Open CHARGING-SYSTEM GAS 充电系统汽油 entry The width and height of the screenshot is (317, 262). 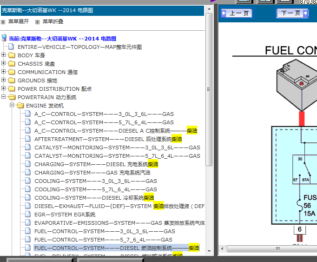pos(92,173)
